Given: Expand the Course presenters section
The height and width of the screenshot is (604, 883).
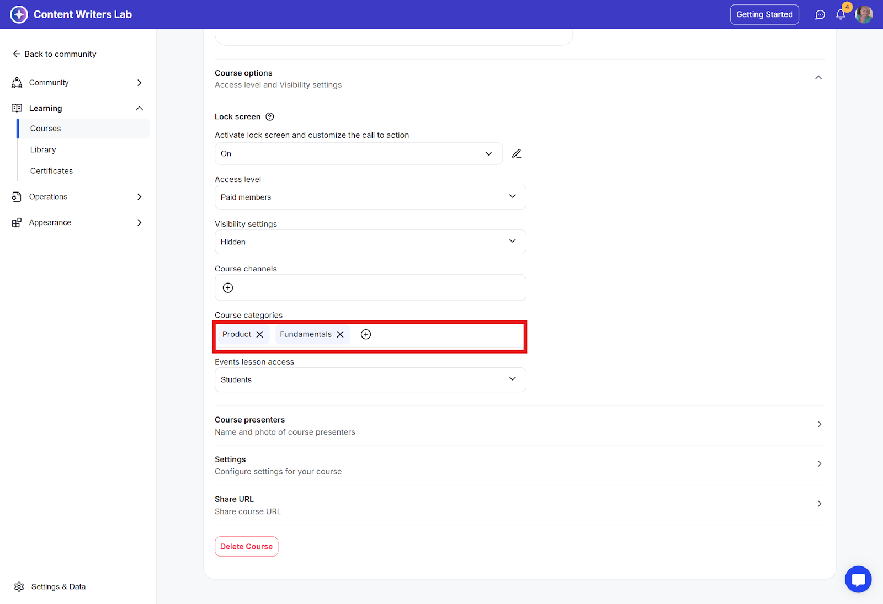Looking at the screenshot, I should click(x=819, y=424).
